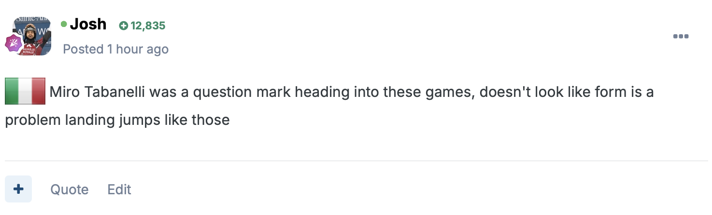View Josh's 12,835 reputation count
The height and width of the screenshot is (215, 712).
[x=148, y=26]
